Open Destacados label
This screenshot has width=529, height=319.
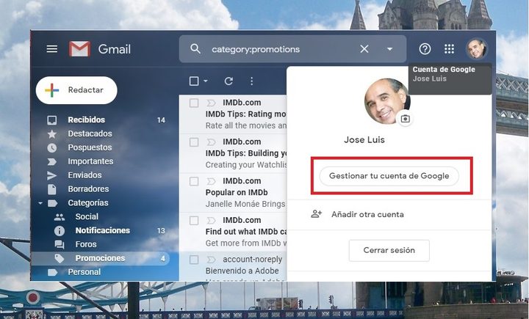tap(90, 133)
